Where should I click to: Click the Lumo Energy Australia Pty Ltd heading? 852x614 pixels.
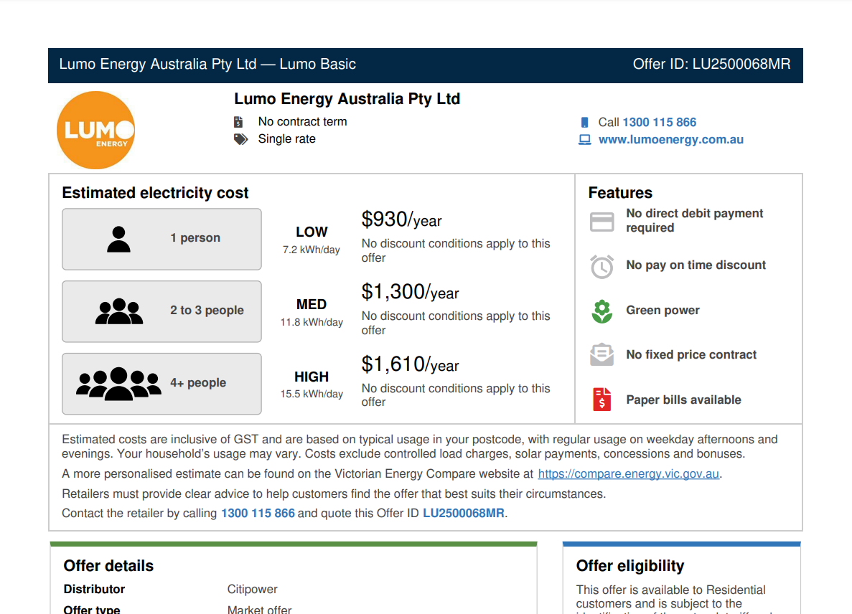[347, 99]
